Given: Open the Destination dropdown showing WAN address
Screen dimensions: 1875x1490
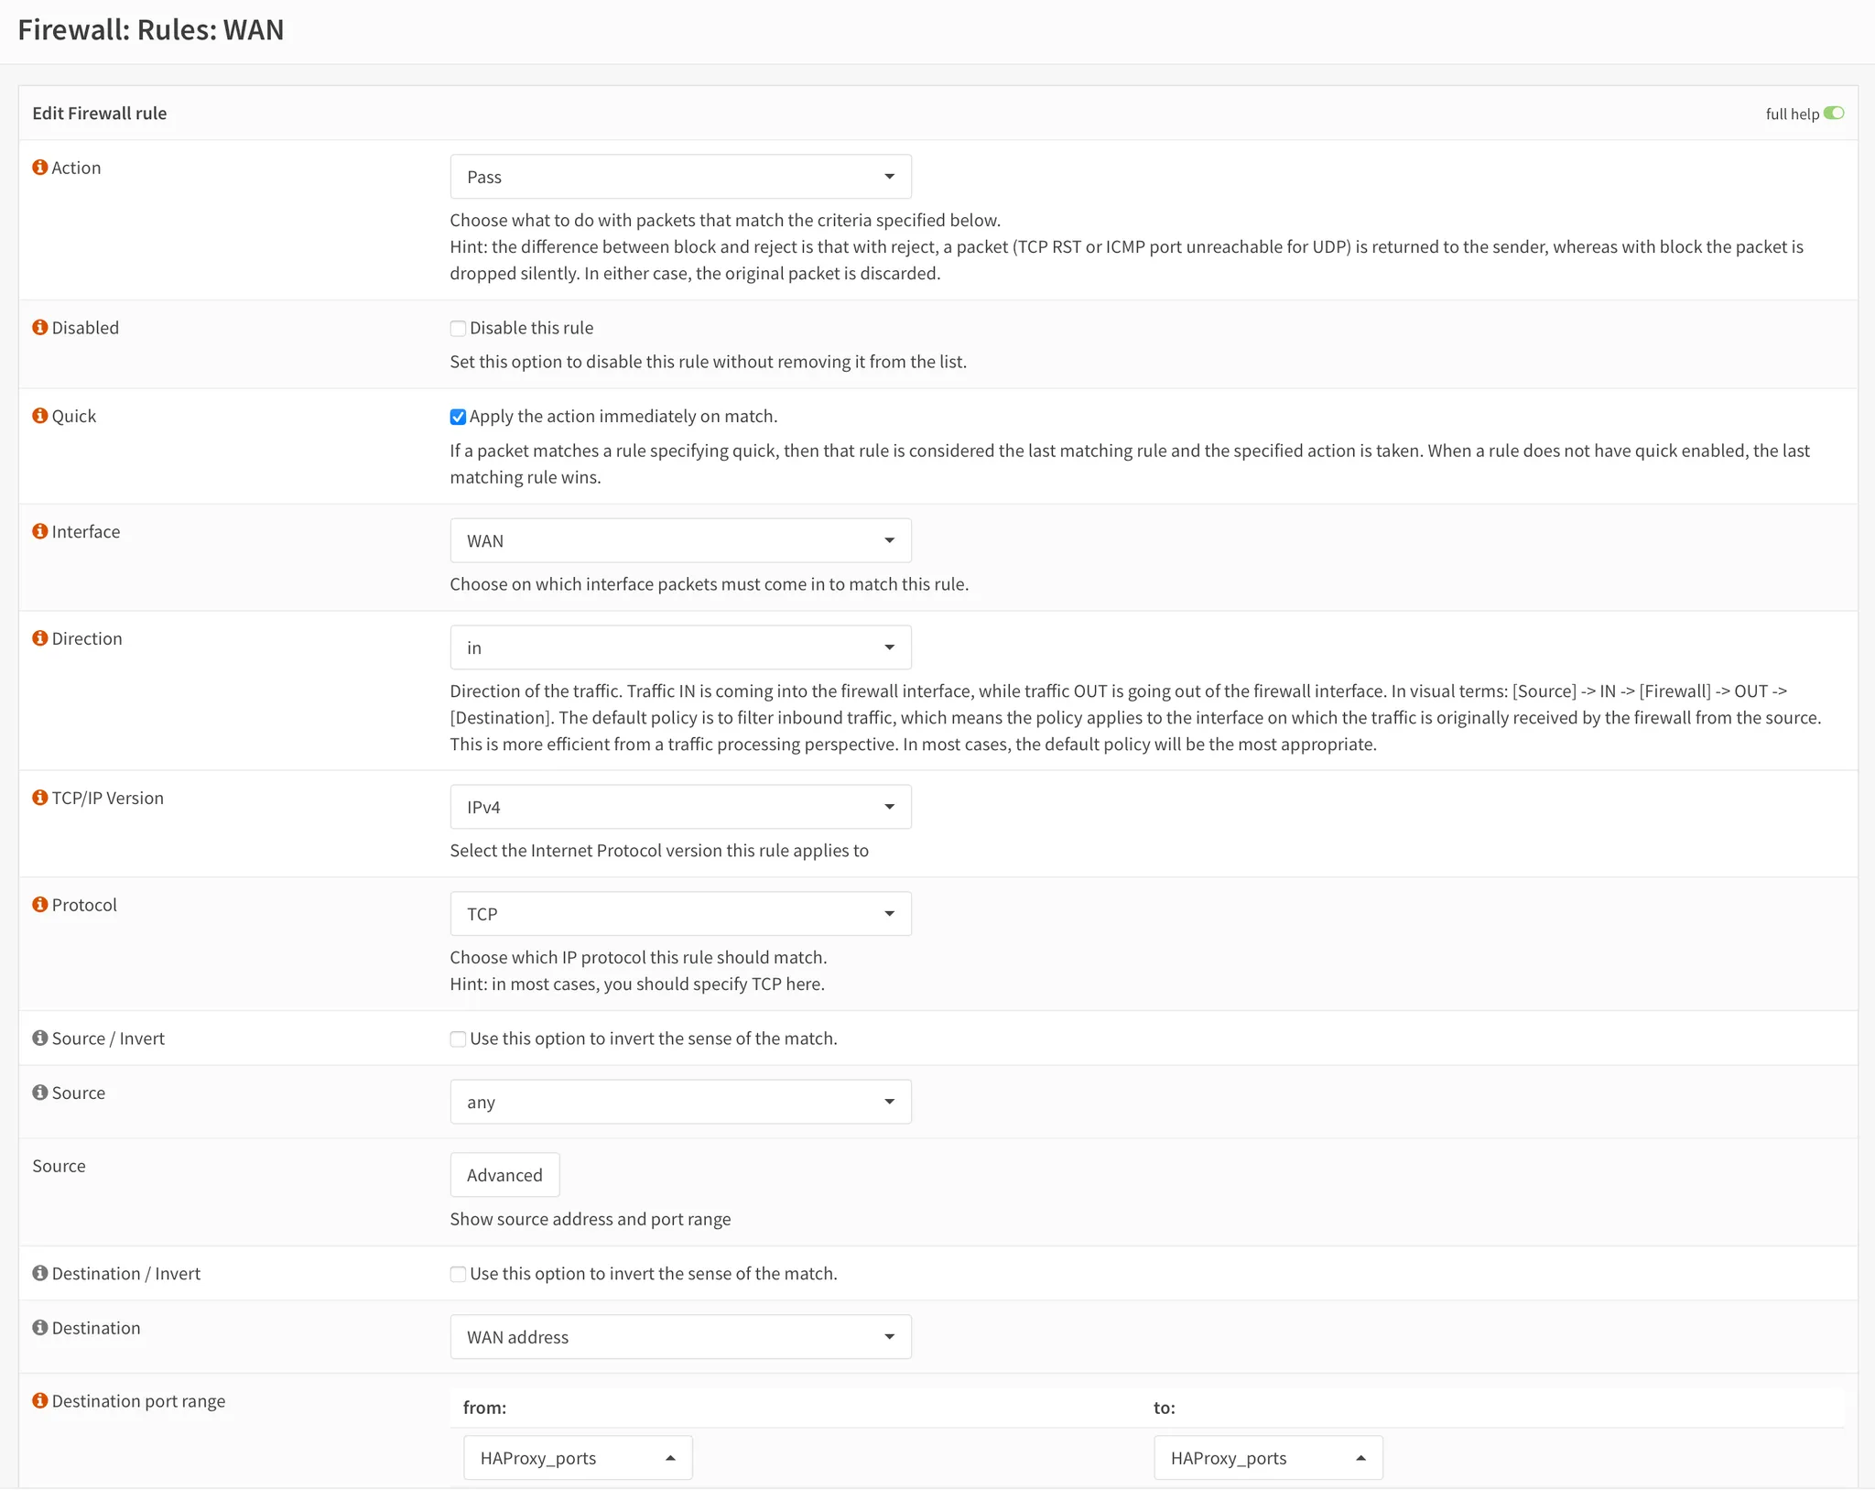Looking at the screenshot, I should pos(680,1337).
